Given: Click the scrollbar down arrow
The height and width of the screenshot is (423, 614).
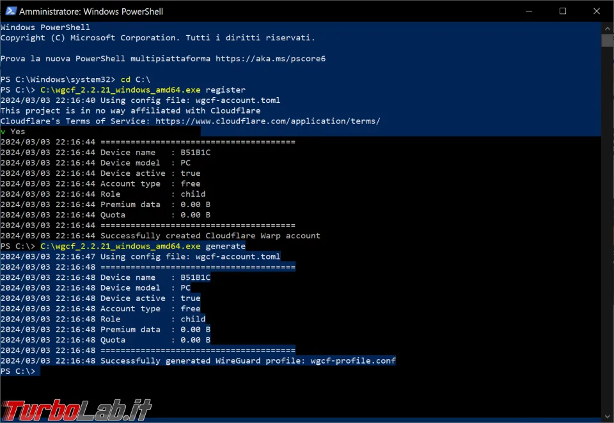Looking at the screenshot, I should tap(608, 416).
